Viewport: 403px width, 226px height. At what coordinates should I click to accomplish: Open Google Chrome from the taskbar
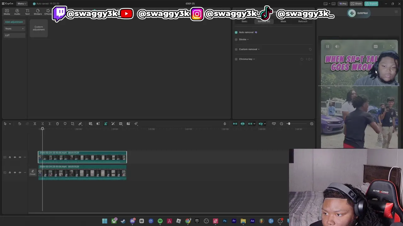188,221
